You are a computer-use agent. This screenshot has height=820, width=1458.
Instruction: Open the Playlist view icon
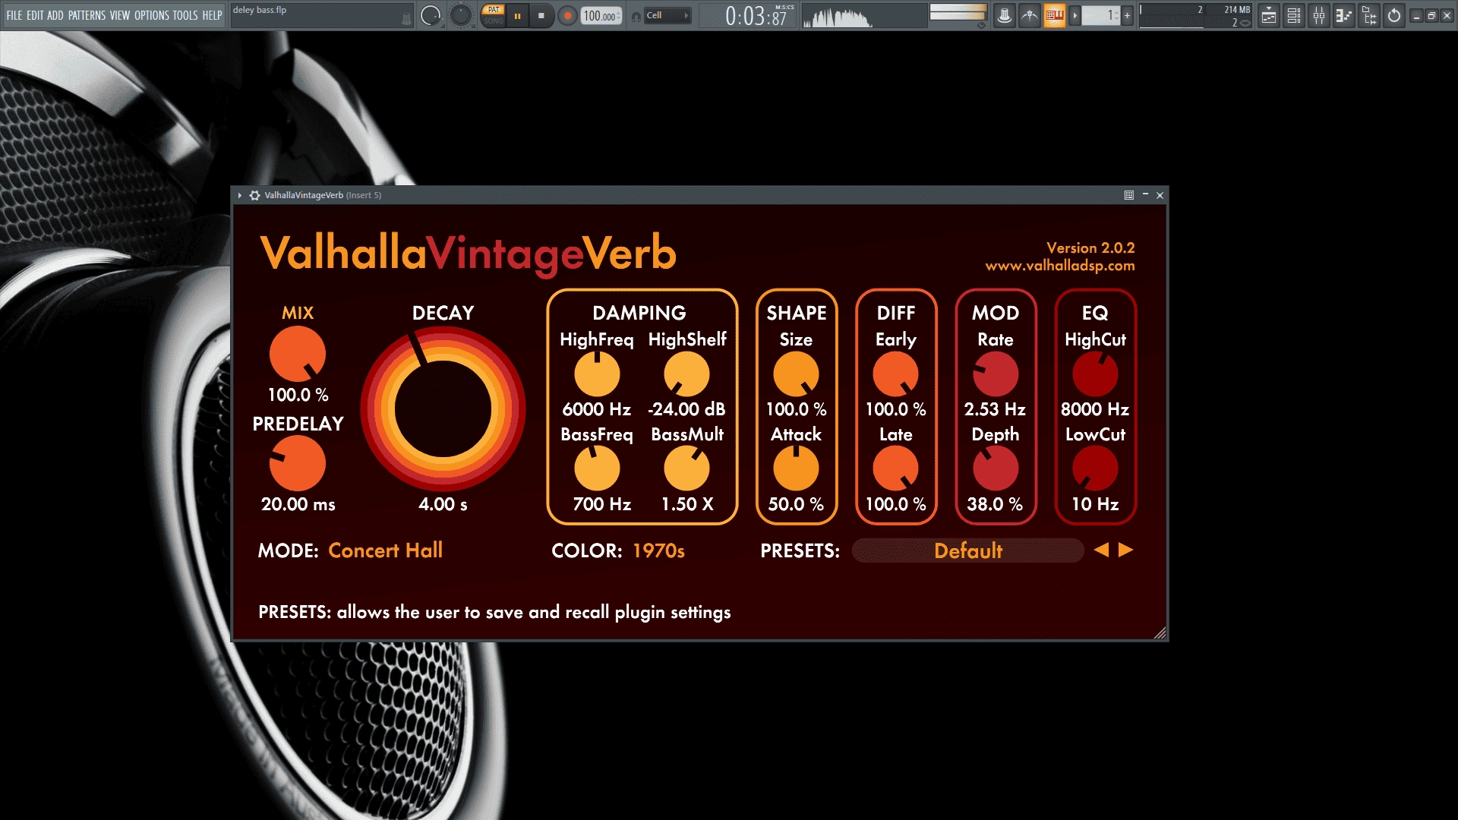pos(1268,15)
